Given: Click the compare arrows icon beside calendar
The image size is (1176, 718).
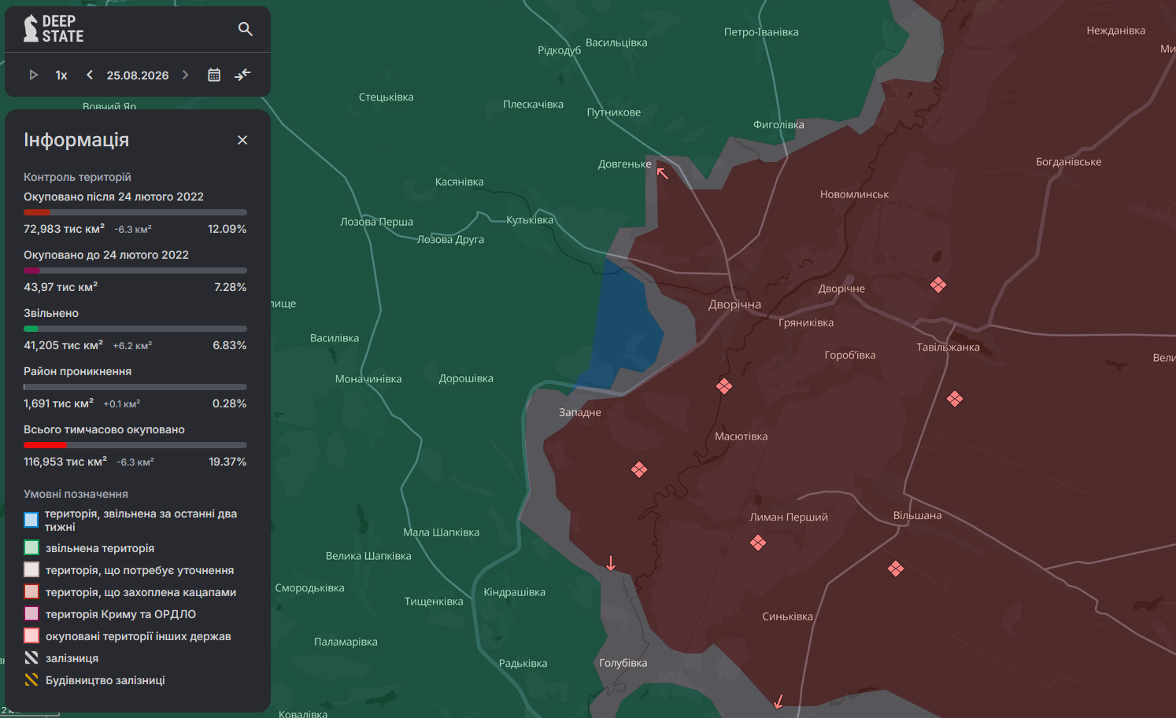Looking at the screenshot, I should (242, 75).
